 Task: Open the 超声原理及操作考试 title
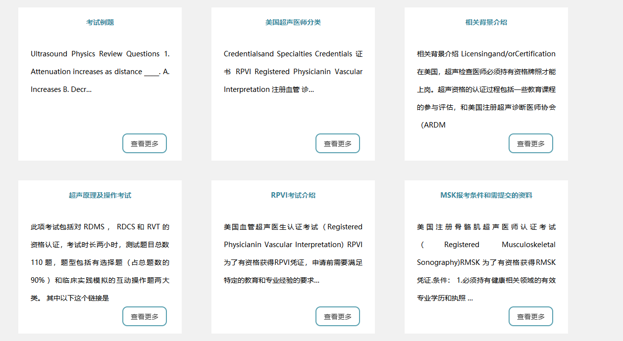100,195
